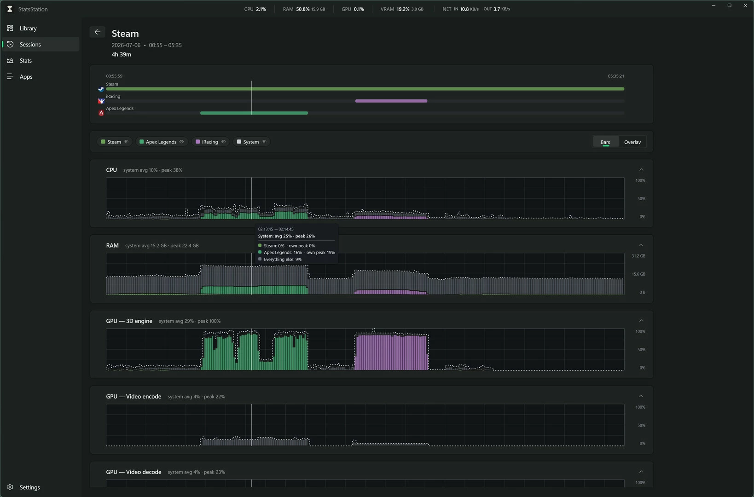
Task: Open the Library sidebar icon
Action: [10, 28]
